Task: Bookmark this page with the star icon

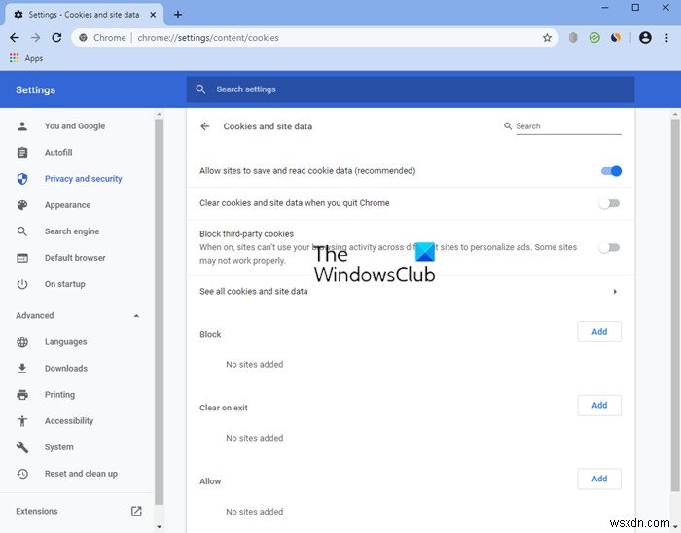Action: pos(547,38)
